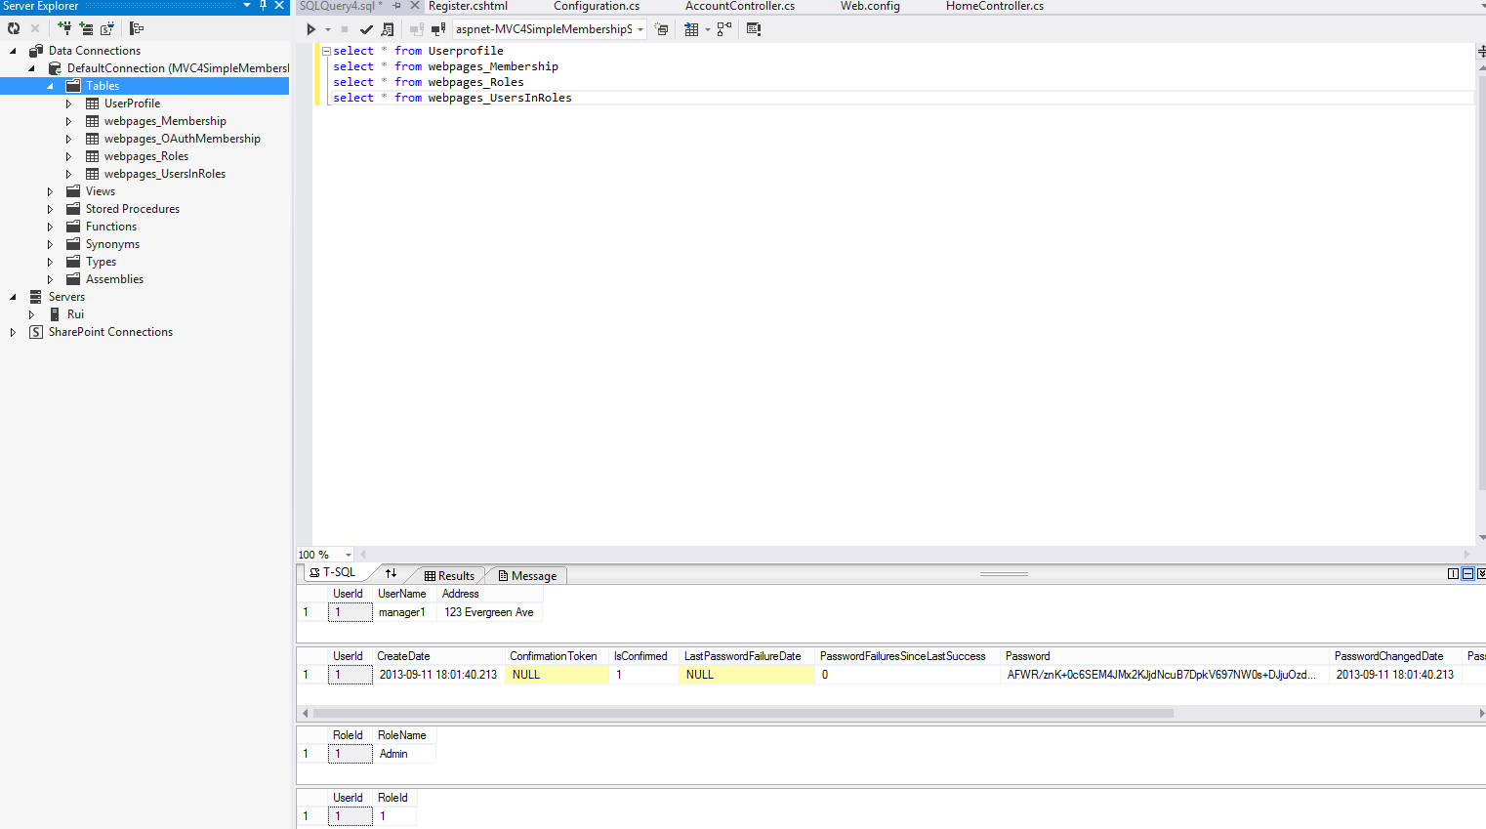Expand the Stored Procedures folder
Screen dimensions: 1486x829
click(50, 209)
